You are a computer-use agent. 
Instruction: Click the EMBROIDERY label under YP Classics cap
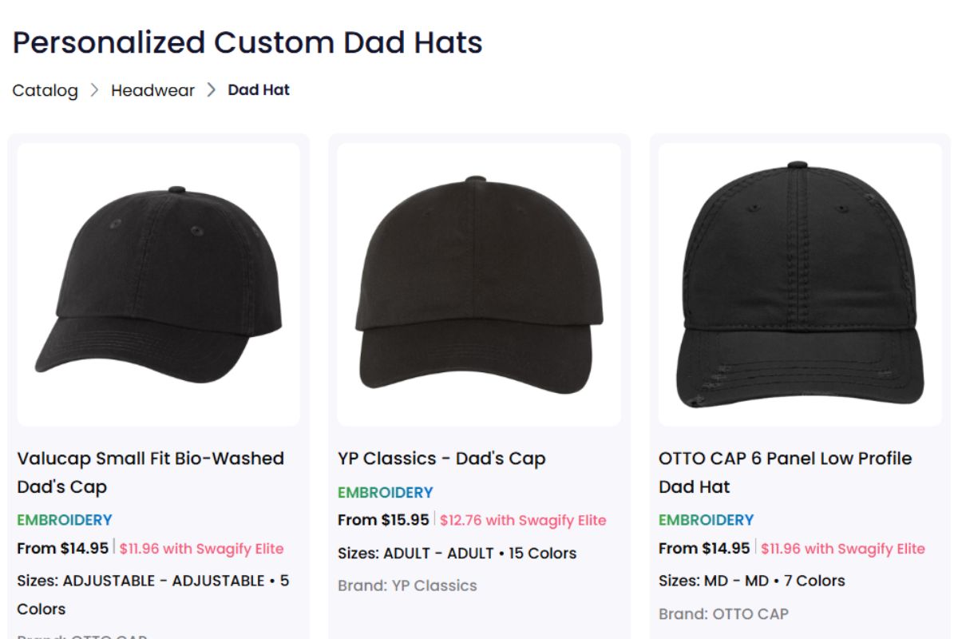click(x=385, y=492)
